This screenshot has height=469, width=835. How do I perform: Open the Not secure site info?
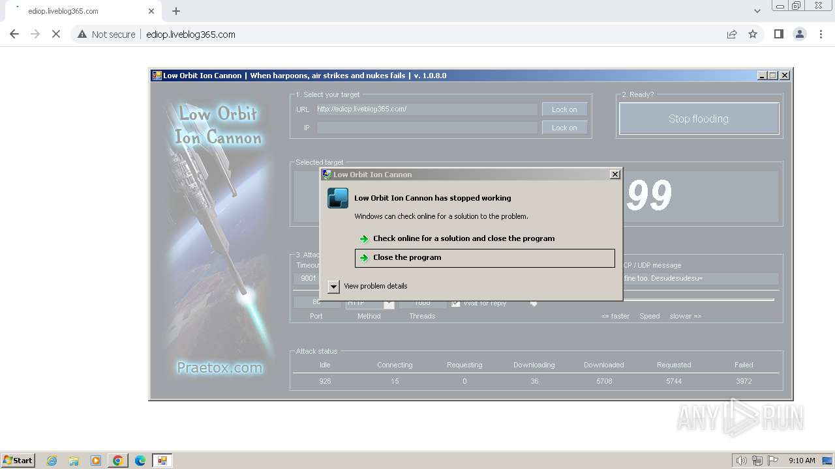[106, 34]
